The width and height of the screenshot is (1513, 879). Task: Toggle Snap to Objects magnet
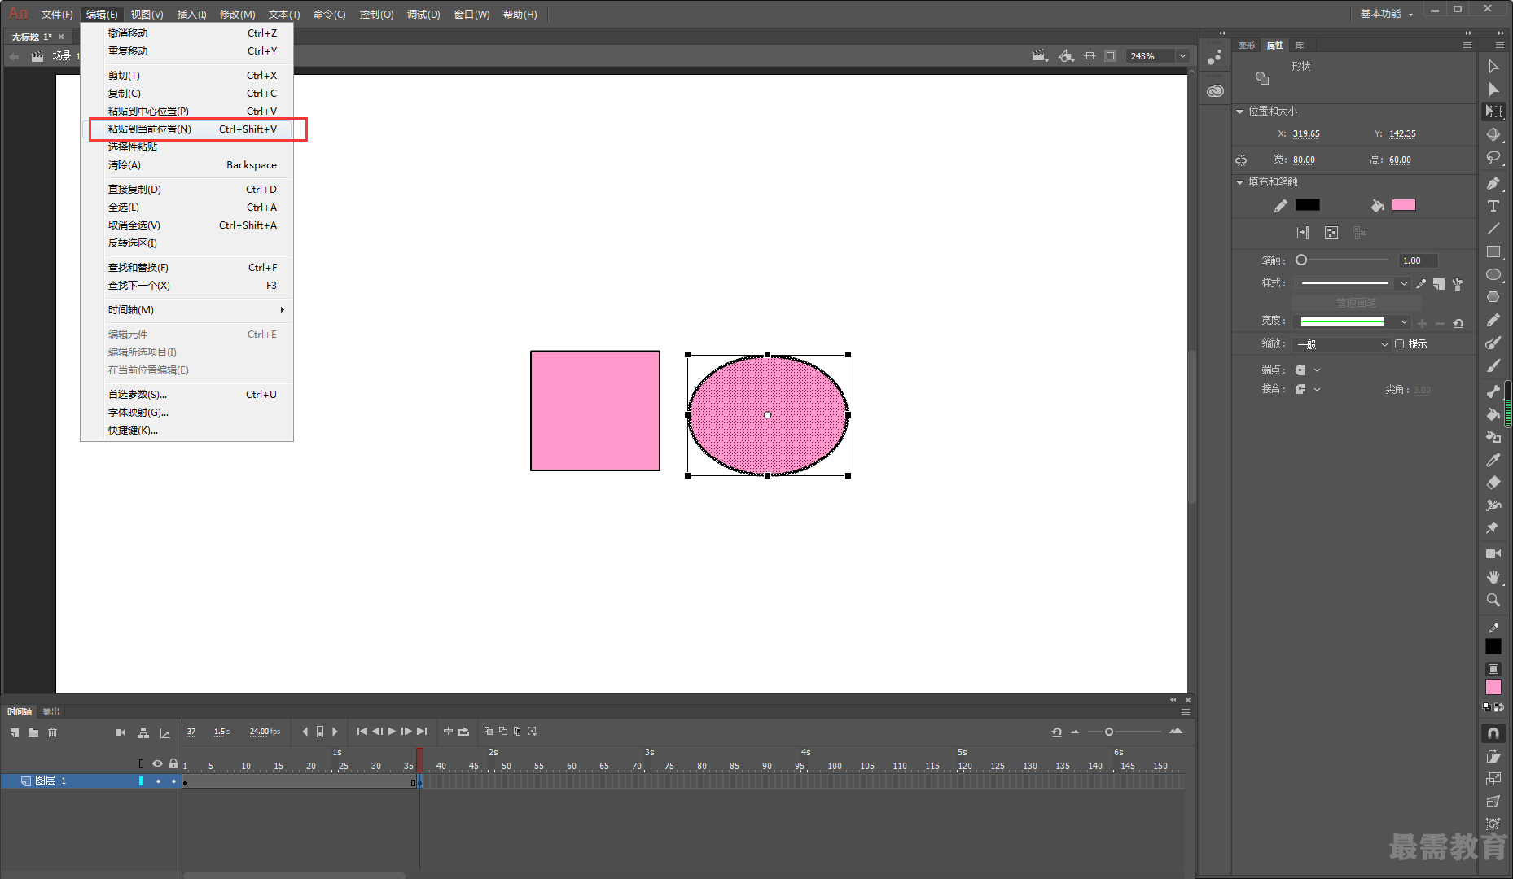coord(1493,733)
